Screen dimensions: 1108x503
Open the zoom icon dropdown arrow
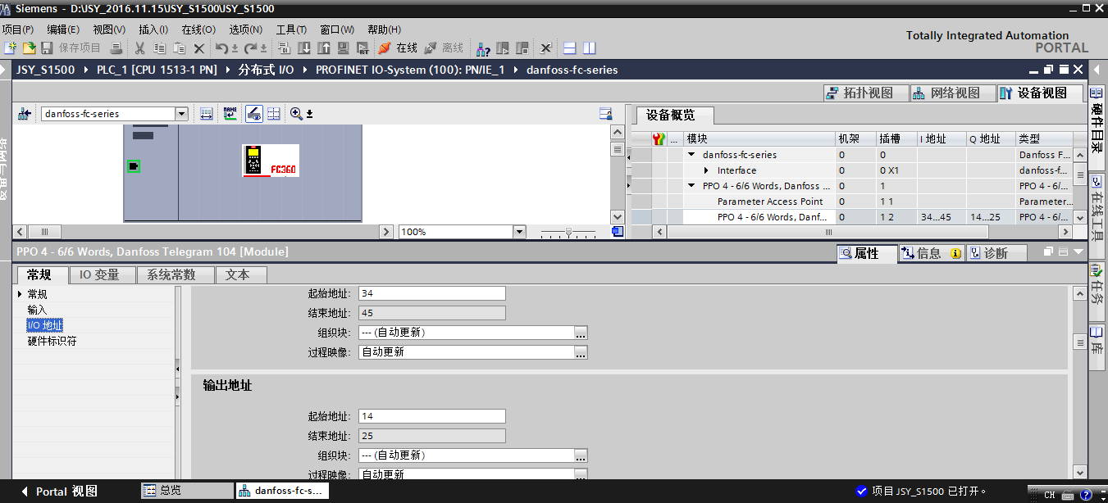click(310, 114)
